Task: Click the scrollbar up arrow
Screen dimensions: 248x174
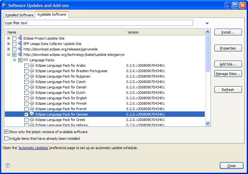Action: [x=207, y=32]
